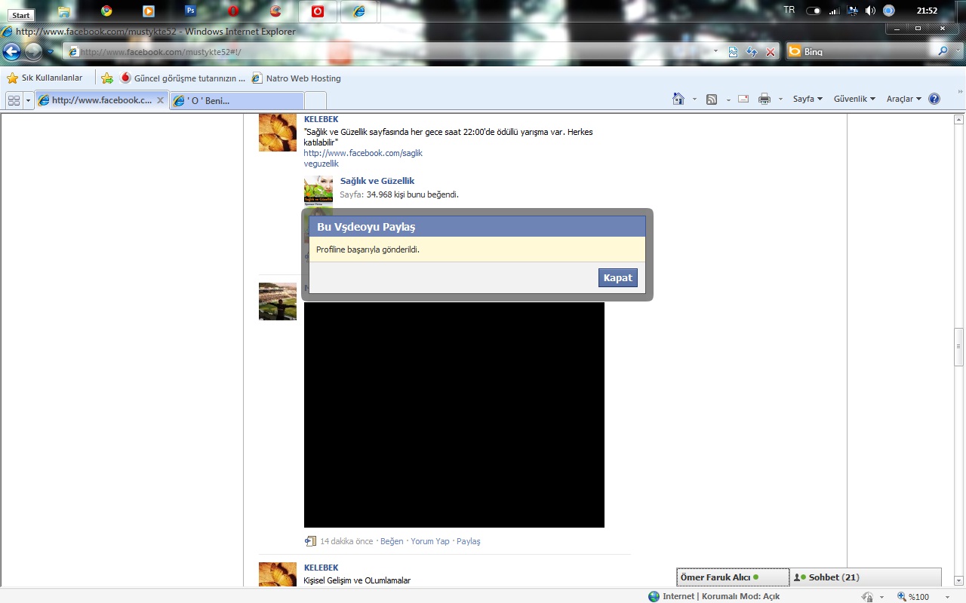
Task: Stop page loading with the red X
Action: pos(771,52)
